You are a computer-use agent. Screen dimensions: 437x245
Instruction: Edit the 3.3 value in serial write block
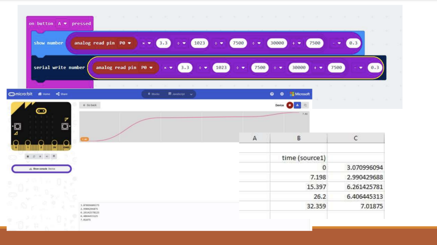point(185,68)
